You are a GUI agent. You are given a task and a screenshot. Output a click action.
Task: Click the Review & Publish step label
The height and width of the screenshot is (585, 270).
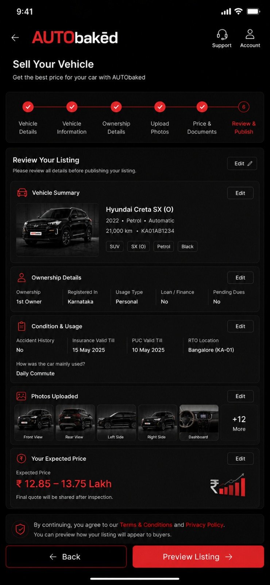pos(244,128)
